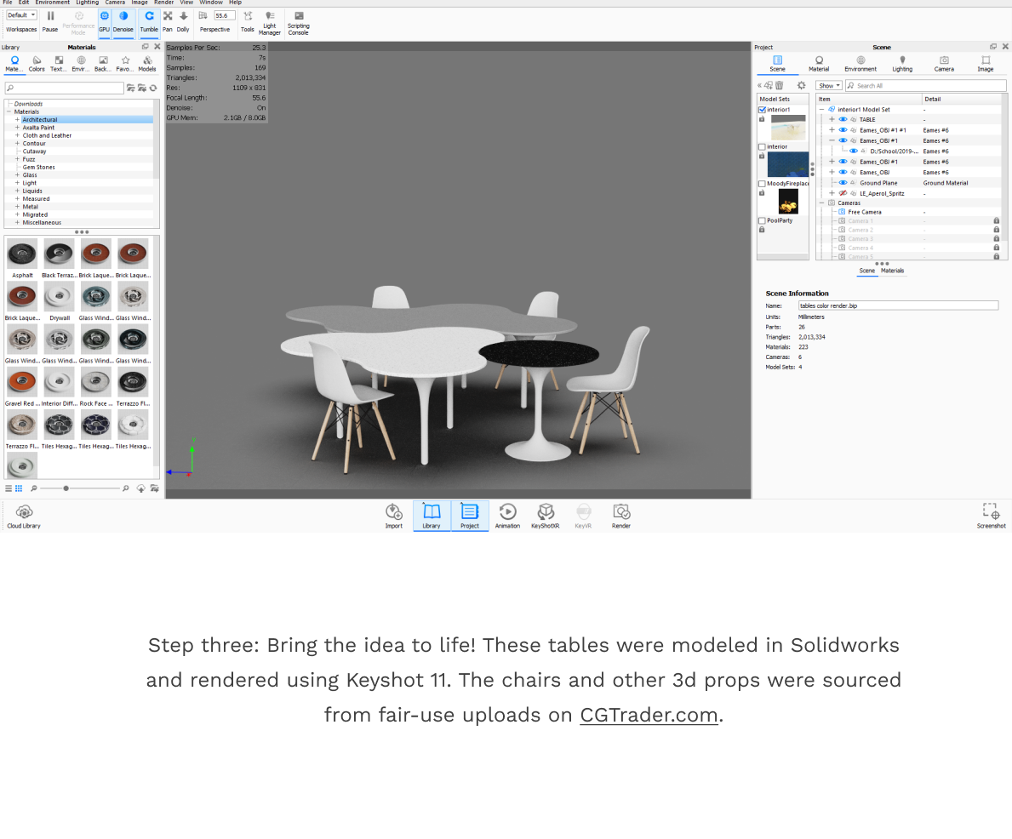Open the Scripting Console
Viewport: 1012px width, 839px height.
tap(298, 23)
